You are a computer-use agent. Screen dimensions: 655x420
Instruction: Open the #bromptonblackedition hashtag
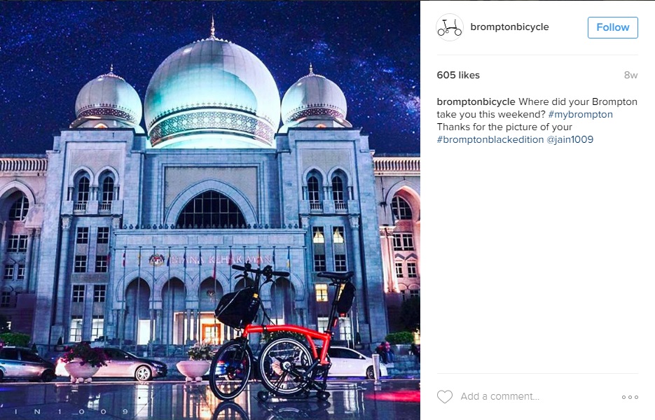pos(490,139)
